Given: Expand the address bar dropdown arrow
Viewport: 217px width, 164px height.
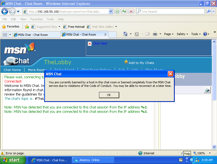Looking at the screenshot, I should point(111,11).
